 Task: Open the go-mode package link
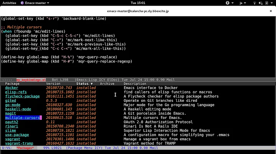tap(13, 105)
